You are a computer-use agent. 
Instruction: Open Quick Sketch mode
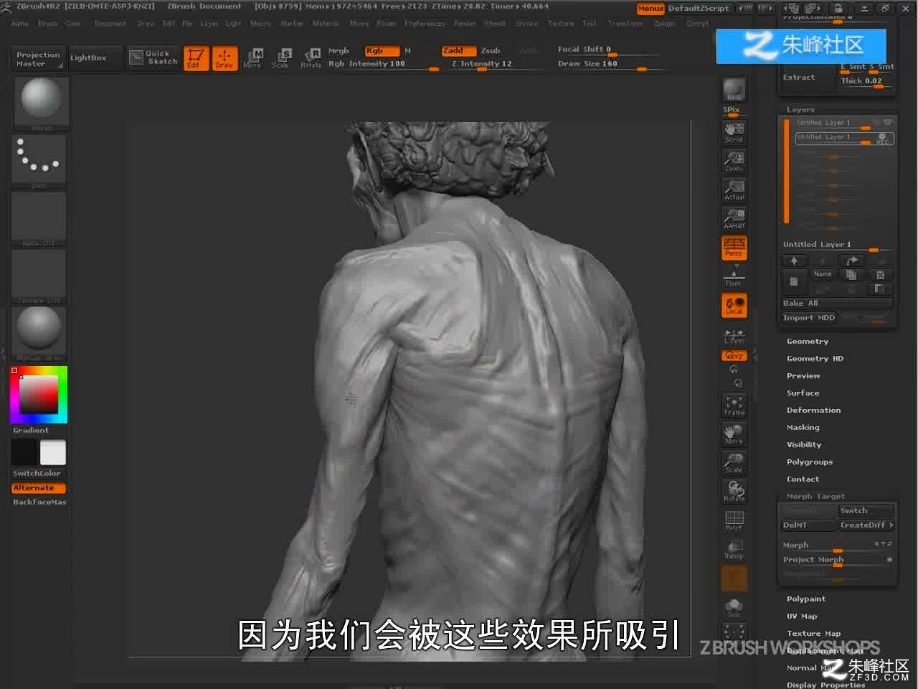coord(153,57)
